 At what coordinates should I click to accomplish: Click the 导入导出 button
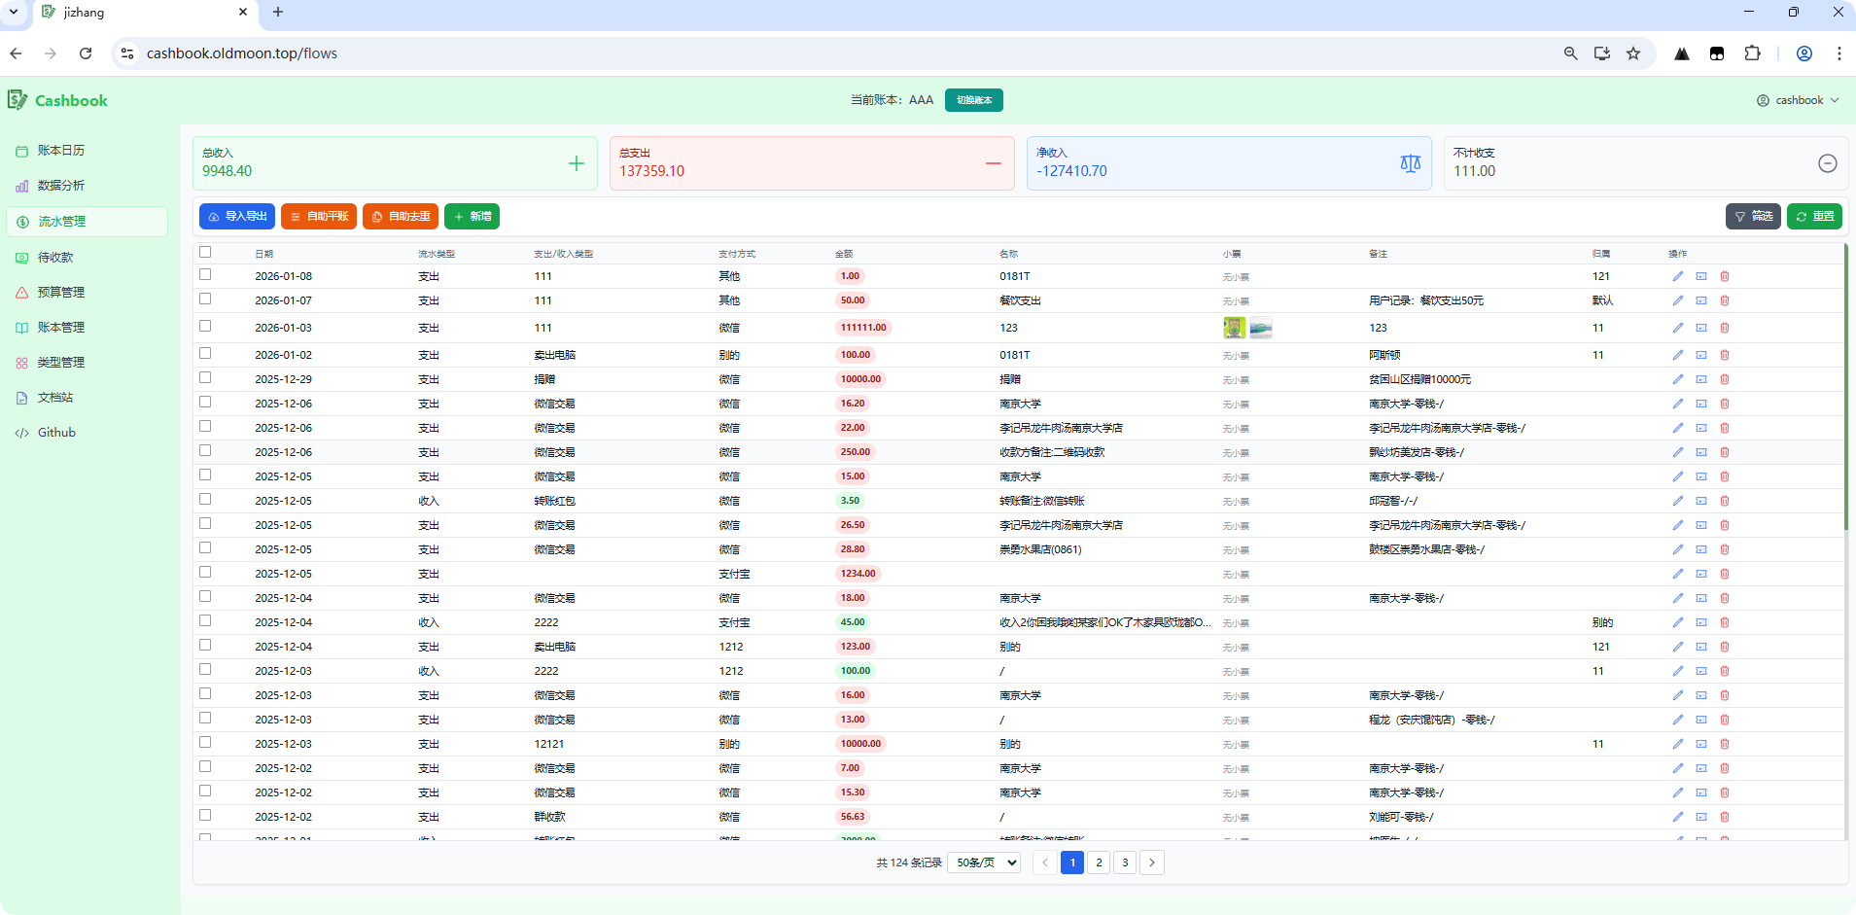click(237, 216)
